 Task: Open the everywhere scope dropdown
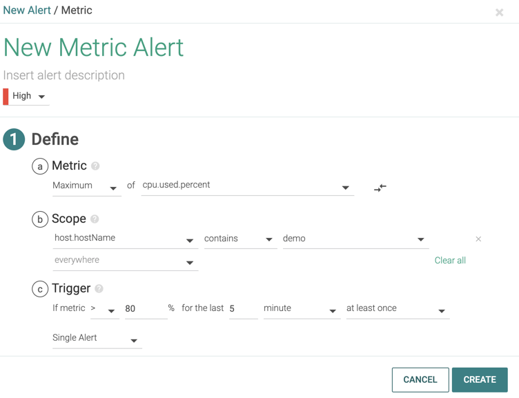pyautogui.click(x=125, y=261)
